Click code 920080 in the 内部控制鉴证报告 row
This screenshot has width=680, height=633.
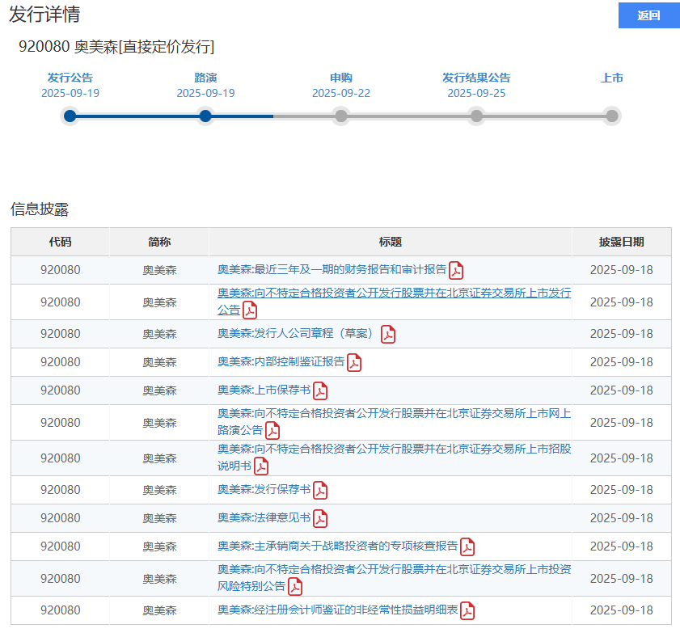(x=61, y=362)
